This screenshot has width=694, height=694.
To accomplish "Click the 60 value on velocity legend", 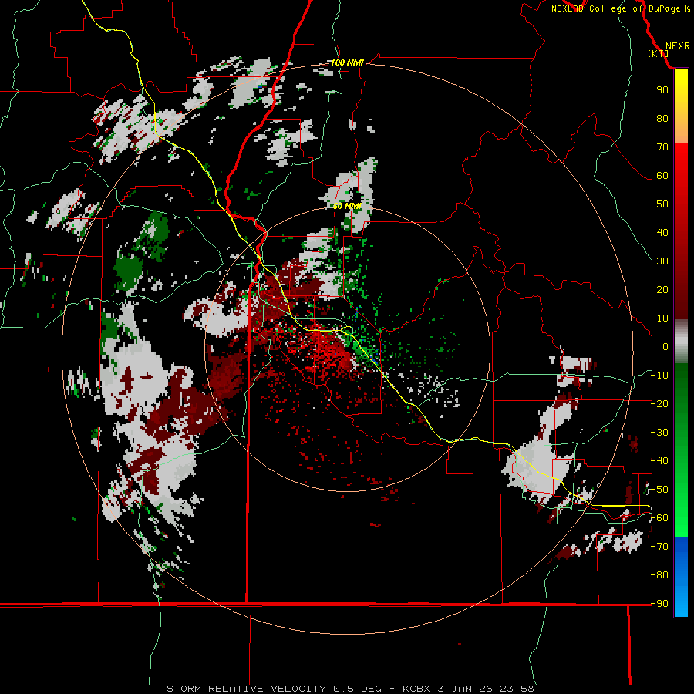I will [662, 176].
